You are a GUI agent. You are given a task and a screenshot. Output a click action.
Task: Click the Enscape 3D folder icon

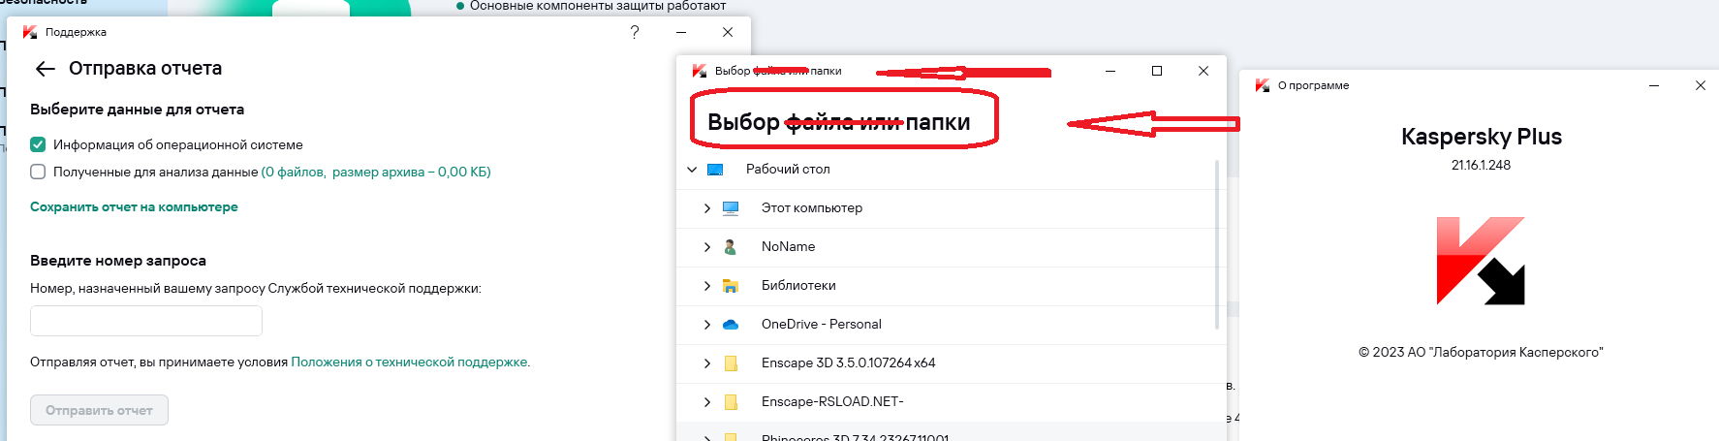(731, 363)
